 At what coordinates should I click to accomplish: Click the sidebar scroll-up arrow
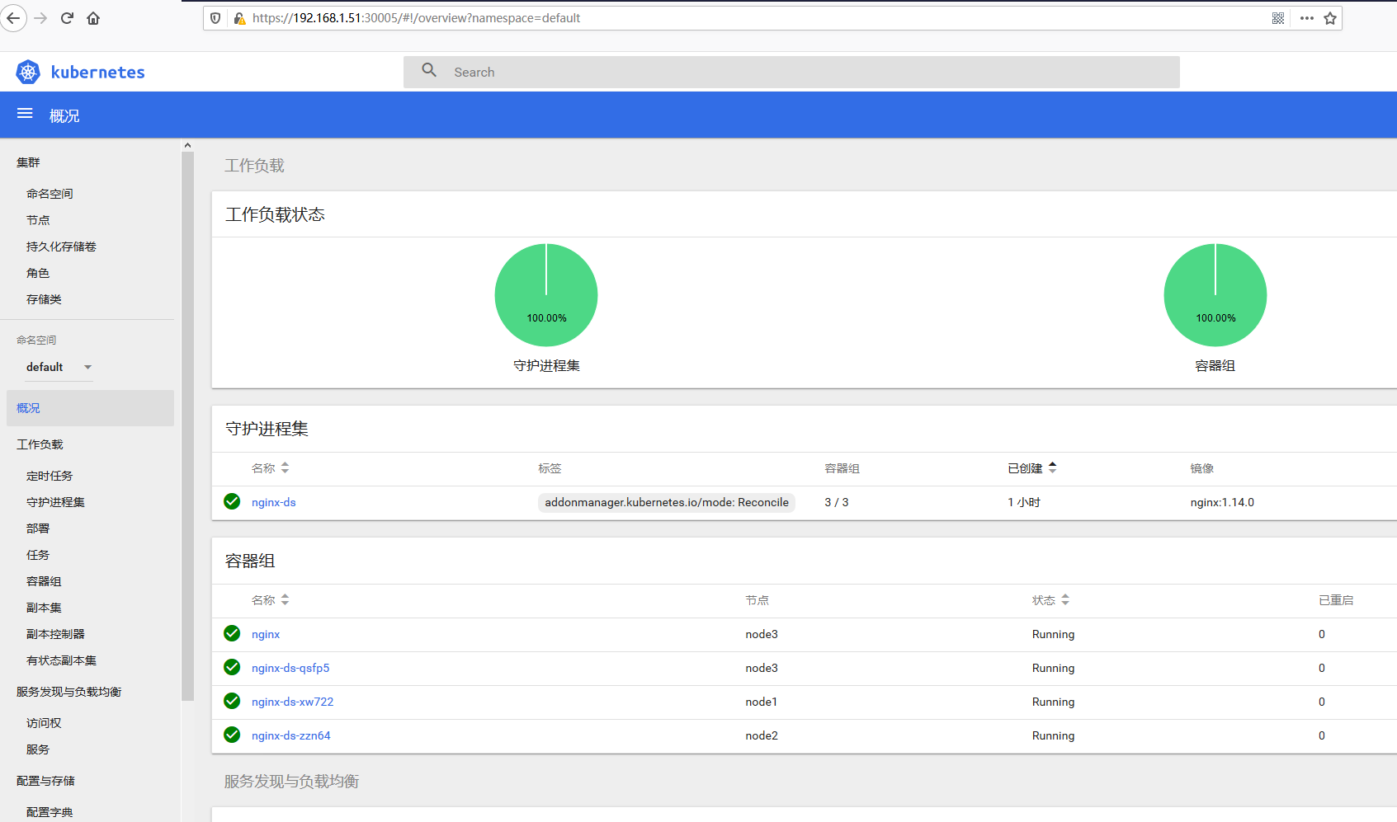[x=187, y=145]
